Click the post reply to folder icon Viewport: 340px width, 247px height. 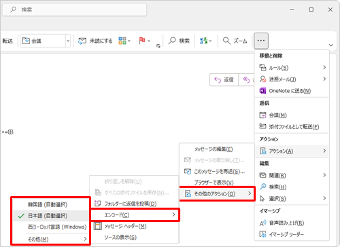(x=97, y=204)
